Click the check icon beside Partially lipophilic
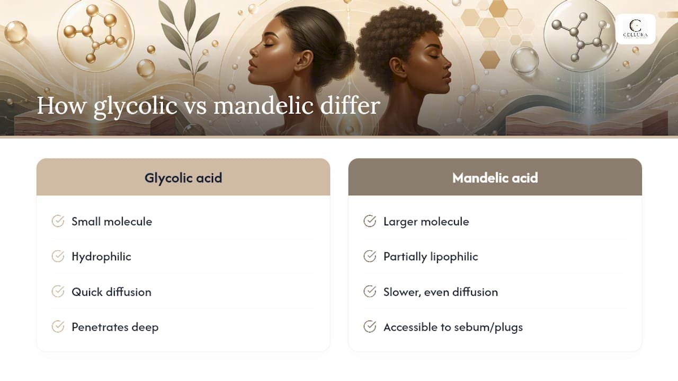The width and height of the screenshot is (678, 381). tap(370, 256)
